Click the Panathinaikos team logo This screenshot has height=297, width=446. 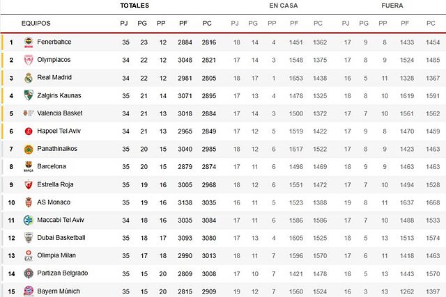click(x=29, y=149)
